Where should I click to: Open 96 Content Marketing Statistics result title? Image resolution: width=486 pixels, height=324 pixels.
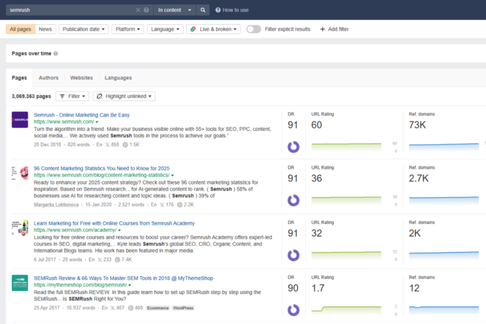click(x=102, y=168)
